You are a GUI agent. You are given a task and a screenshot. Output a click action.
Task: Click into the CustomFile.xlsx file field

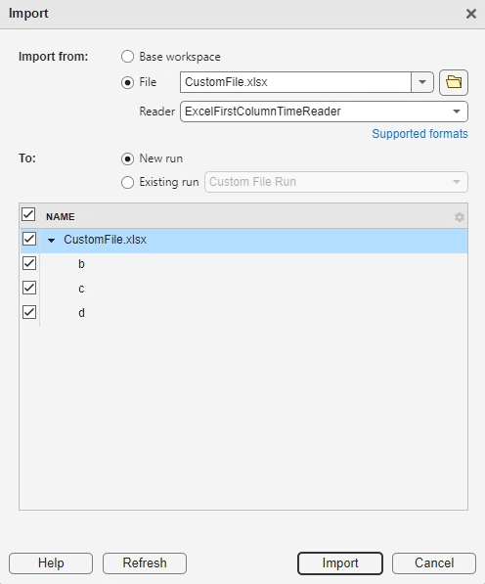(x=295, y=82)
